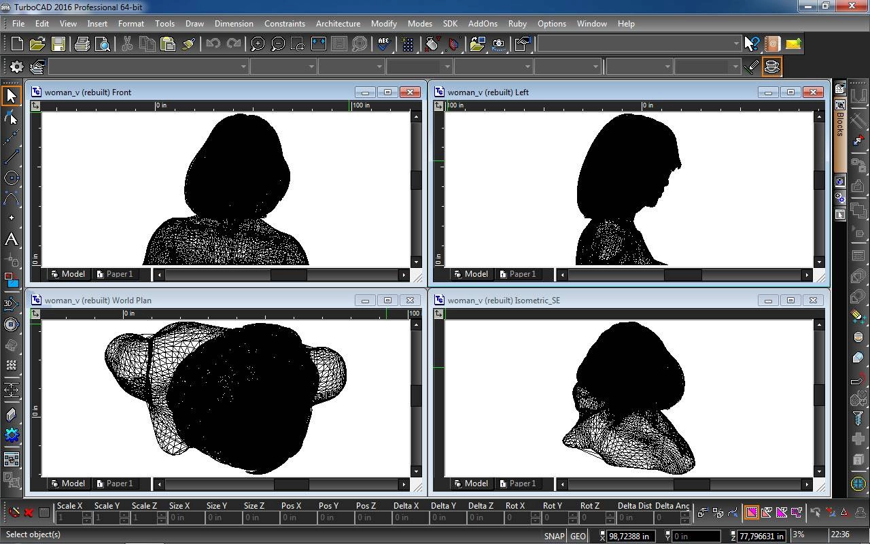Expand the second dropdown in the property toolbar

click(x=311, y=67)
